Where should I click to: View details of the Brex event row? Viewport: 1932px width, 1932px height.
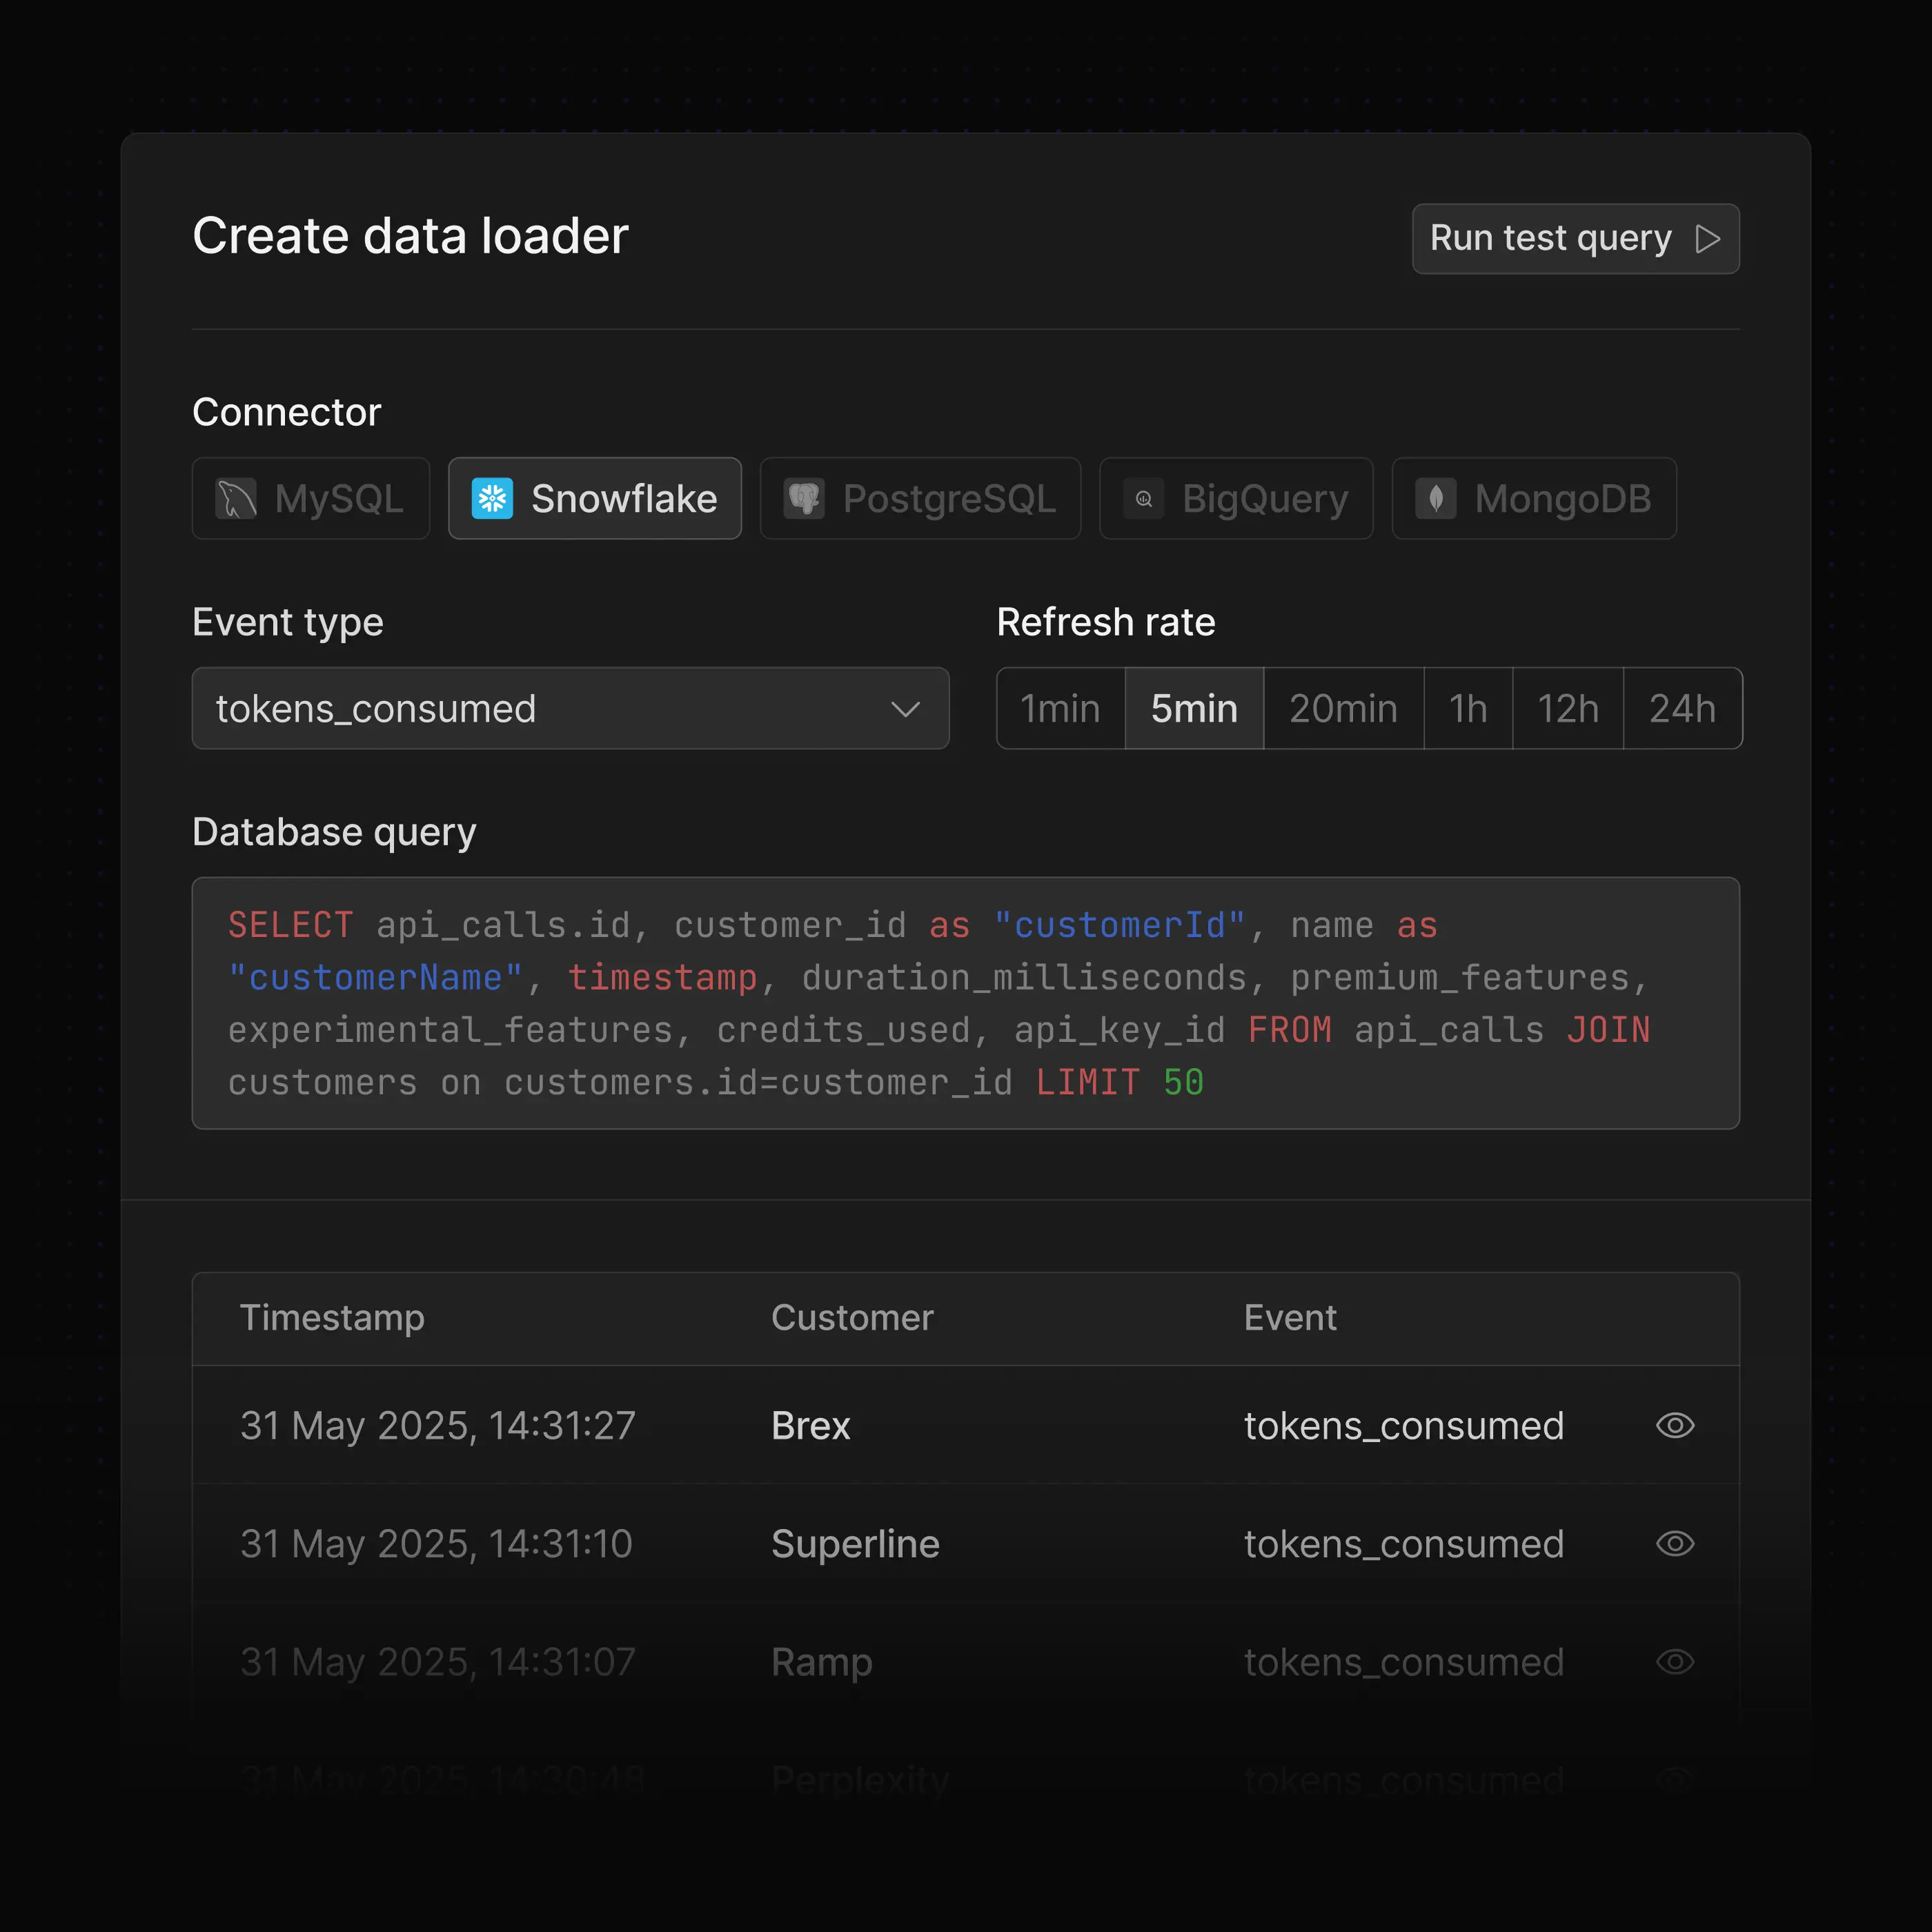pyautogui.click(x=1675, y=1425)
